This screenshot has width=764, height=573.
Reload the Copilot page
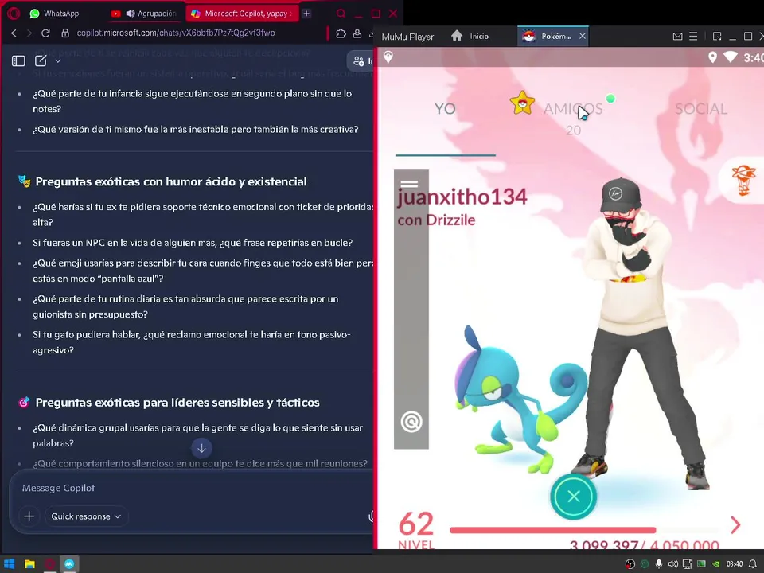click(x=45, y=33)
